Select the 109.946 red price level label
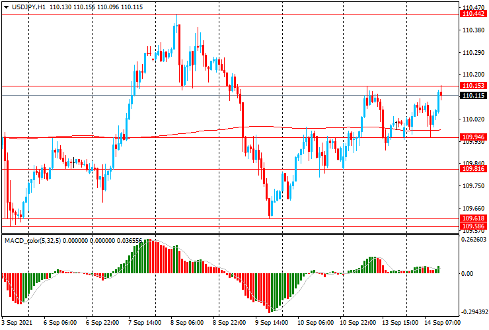Image resolution: width=489 pixels, height=330 pixels. pyautogui.click(x=473, y=137)
